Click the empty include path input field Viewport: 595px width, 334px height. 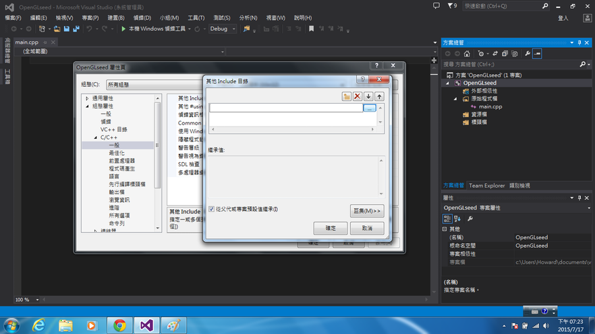(x=286, y=108)
